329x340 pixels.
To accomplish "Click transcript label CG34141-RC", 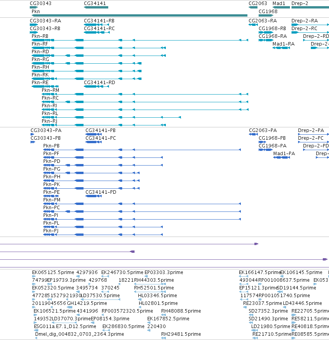I will [99, 29].
